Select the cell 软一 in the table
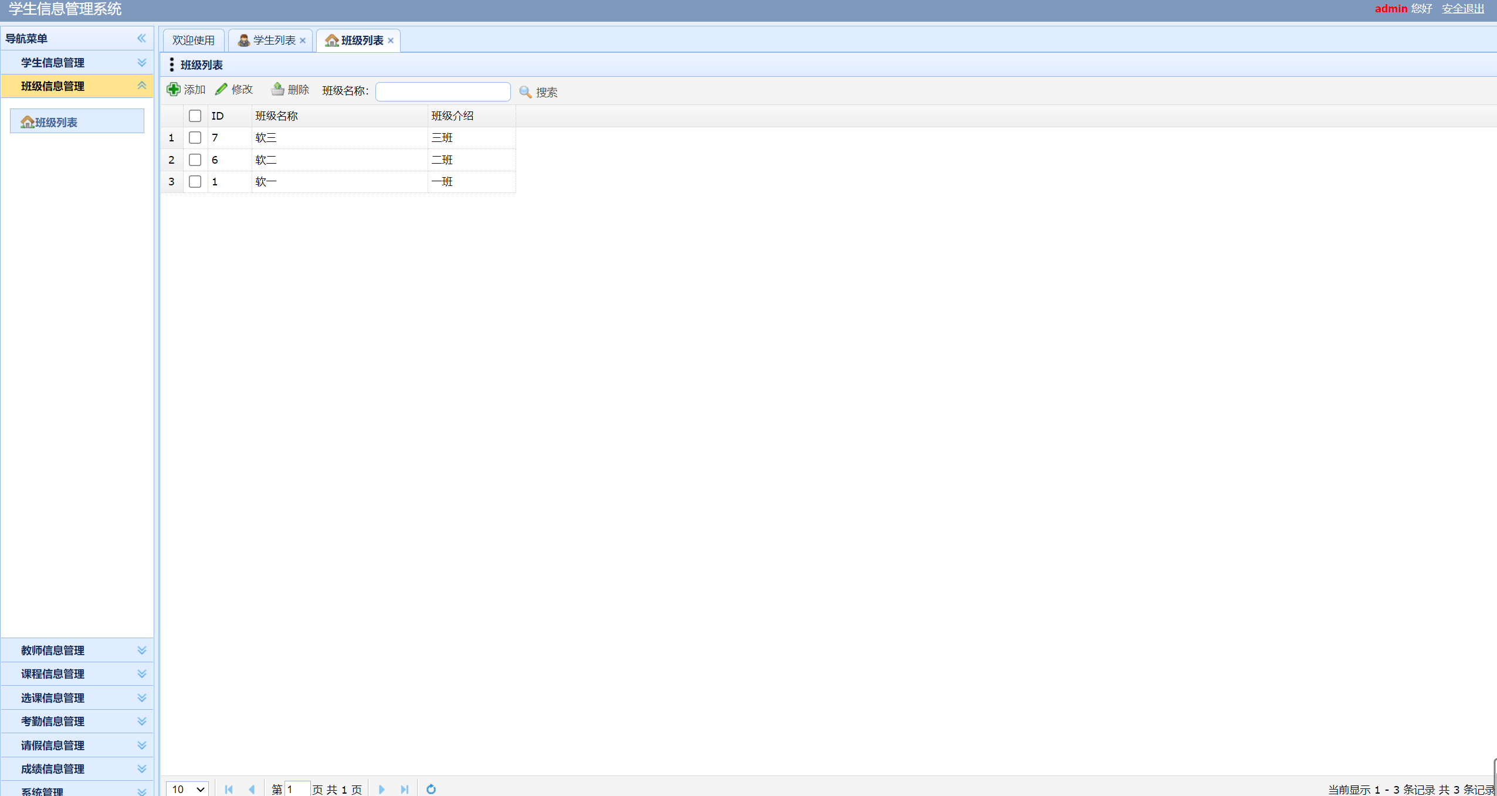 [340, 182]
